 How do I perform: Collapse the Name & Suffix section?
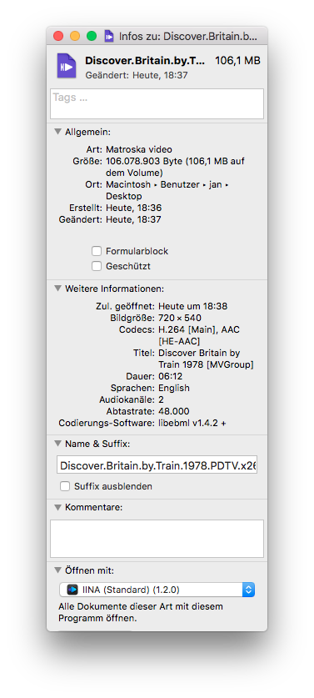pos(57,444)
